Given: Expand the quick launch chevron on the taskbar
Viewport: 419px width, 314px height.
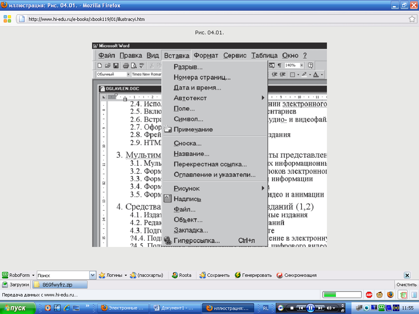Looking at the screenshot, I should click(88, 306).
